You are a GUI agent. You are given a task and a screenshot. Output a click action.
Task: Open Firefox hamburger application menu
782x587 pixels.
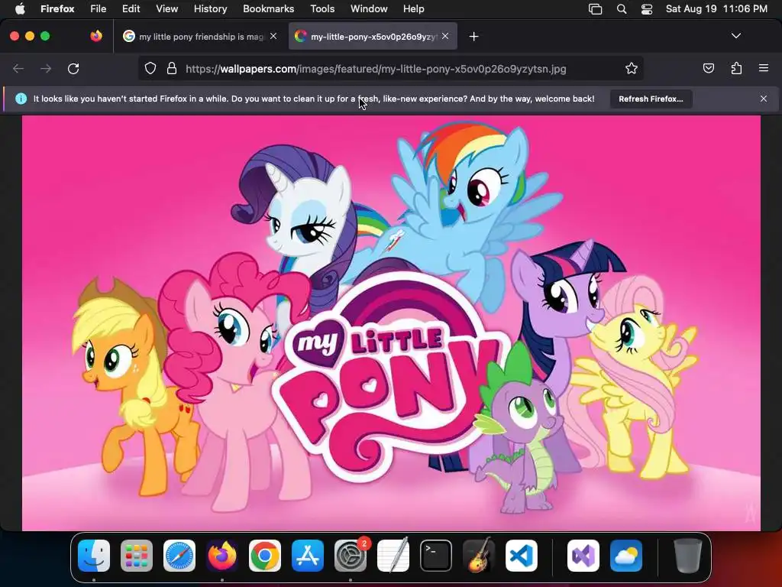coord(764,68)
